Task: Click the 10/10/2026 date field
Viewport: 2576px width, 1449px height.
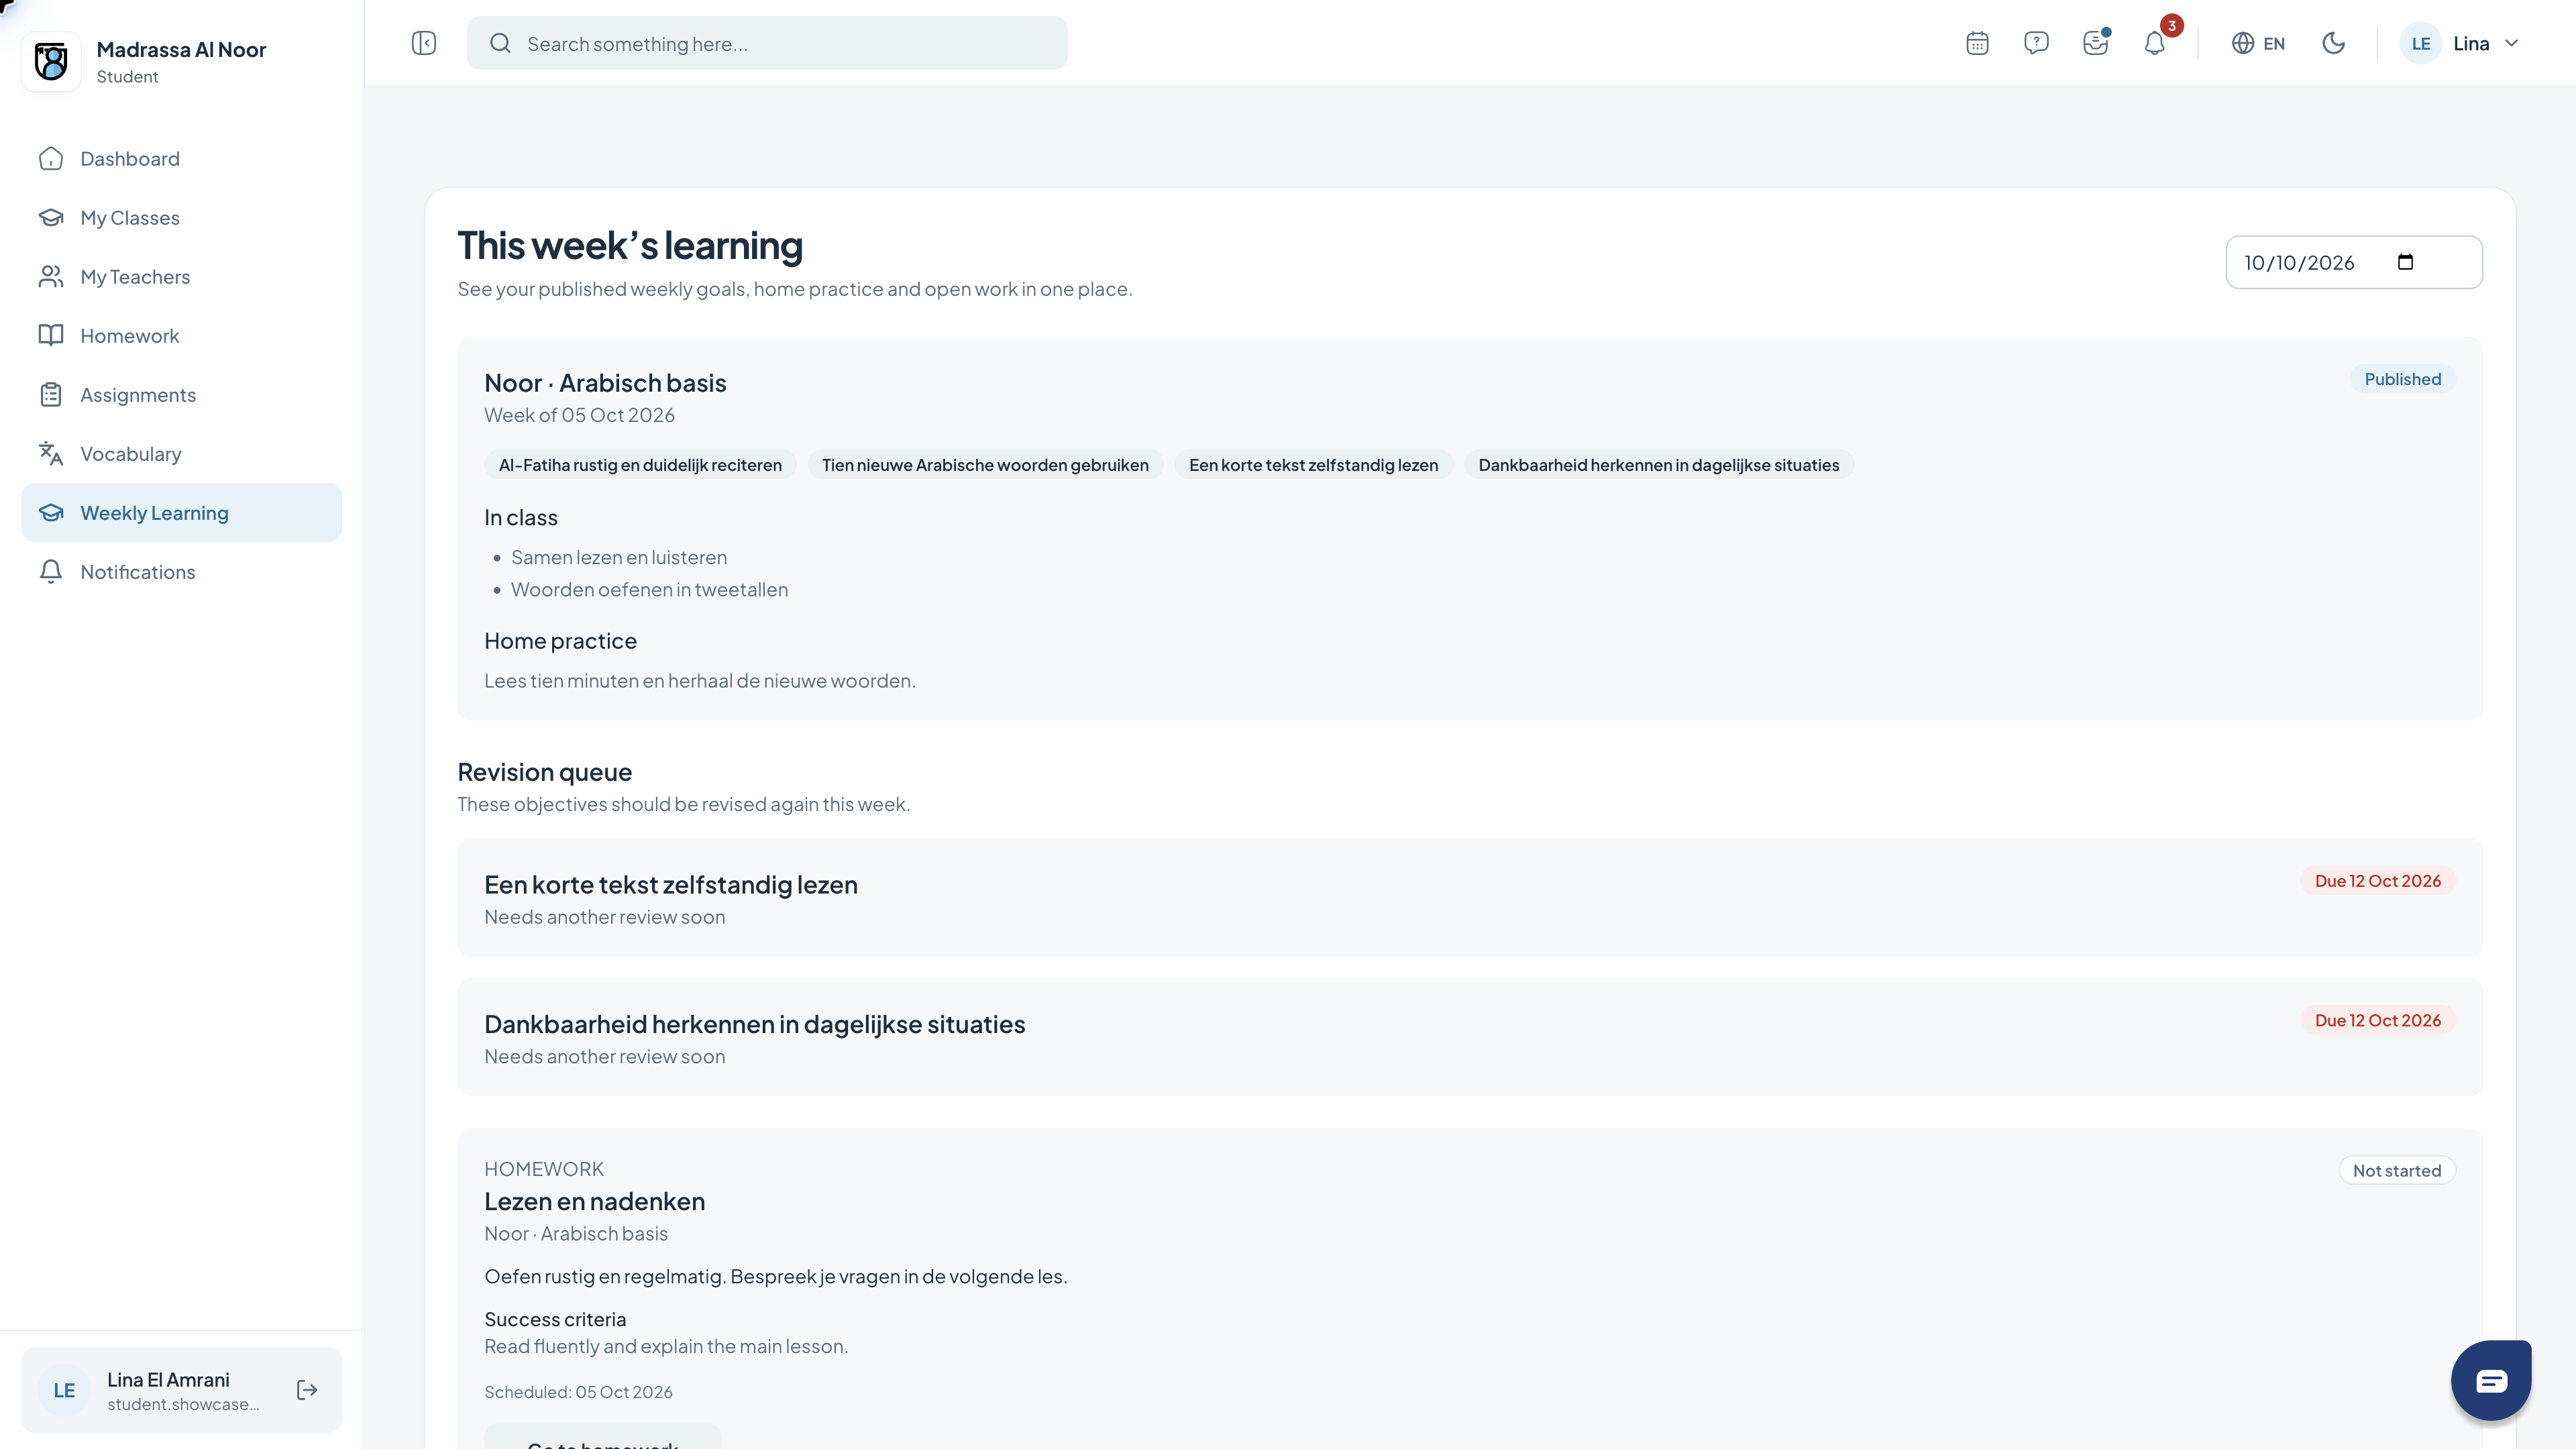Action: 2354,262
